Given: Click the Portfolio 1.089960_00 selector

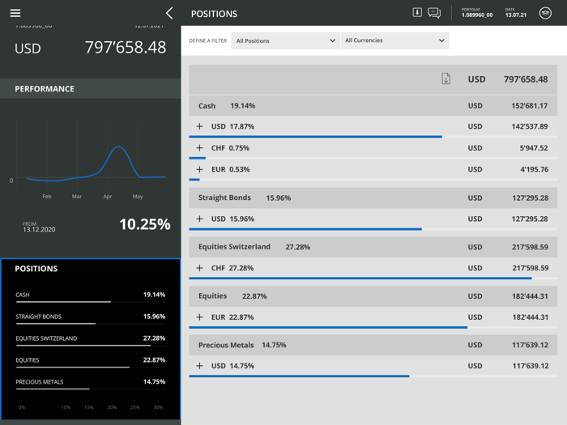Looking at the screenshot, I should [477, 13].
